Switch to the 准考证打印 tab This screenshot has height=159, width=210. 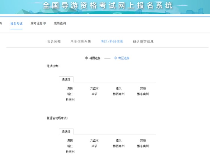(38, 23)
